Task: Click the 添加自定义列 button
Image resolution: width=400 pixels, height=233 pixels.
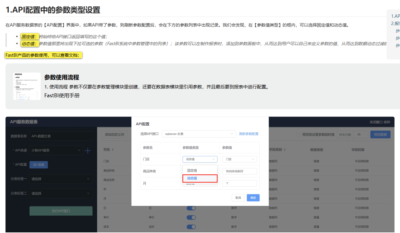Action: click(115, 134)
